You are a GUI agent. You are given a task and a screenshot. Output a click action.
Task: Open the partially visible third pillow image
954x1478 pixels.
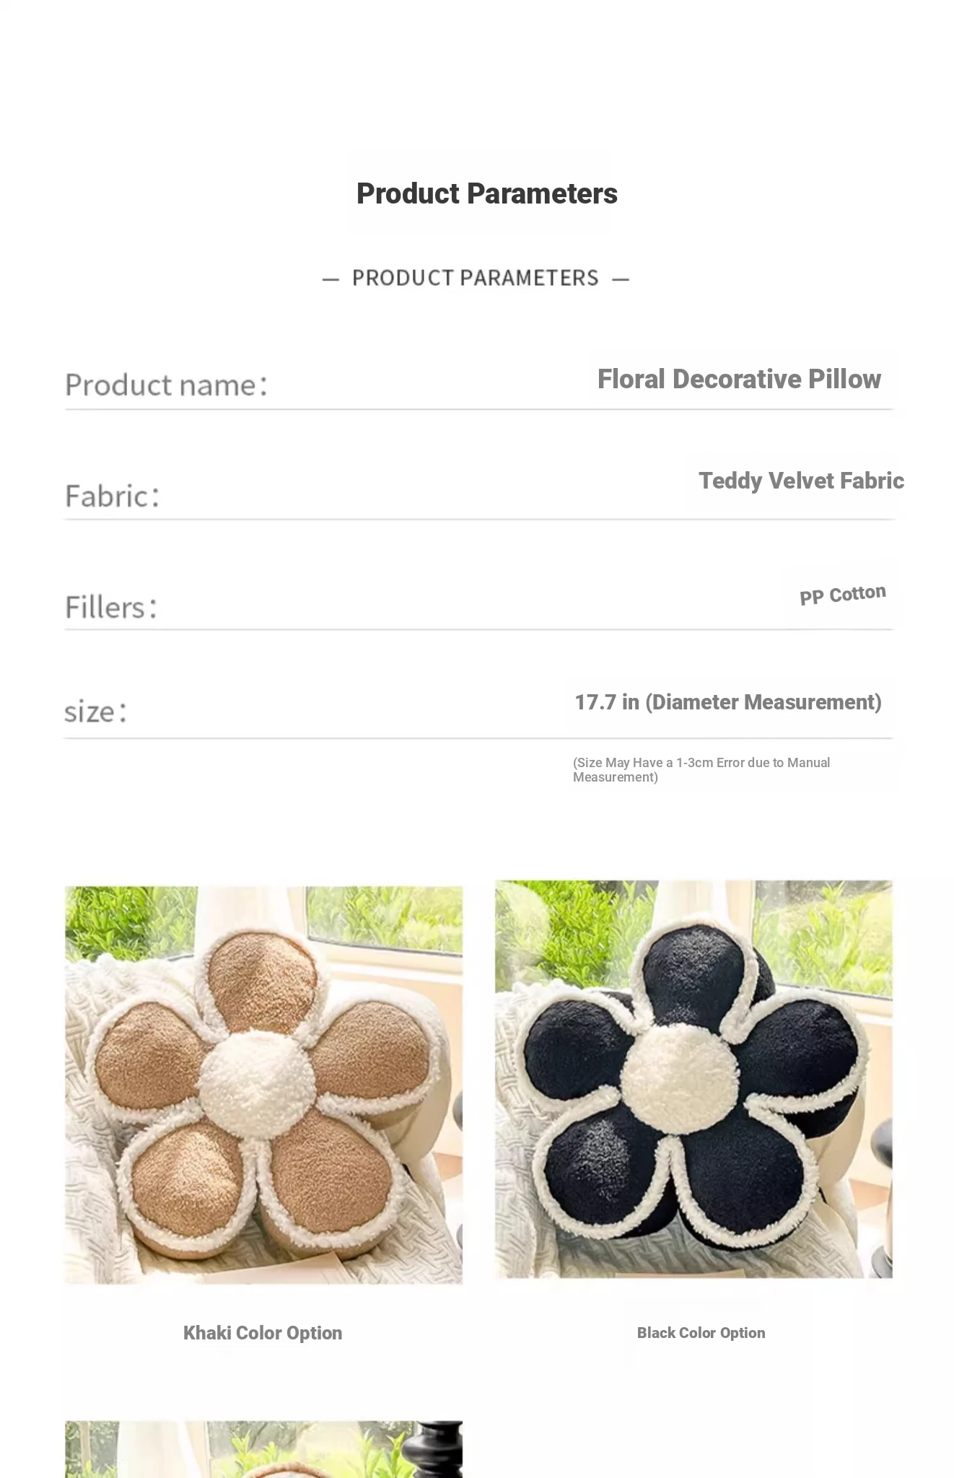click(263, 1449)
